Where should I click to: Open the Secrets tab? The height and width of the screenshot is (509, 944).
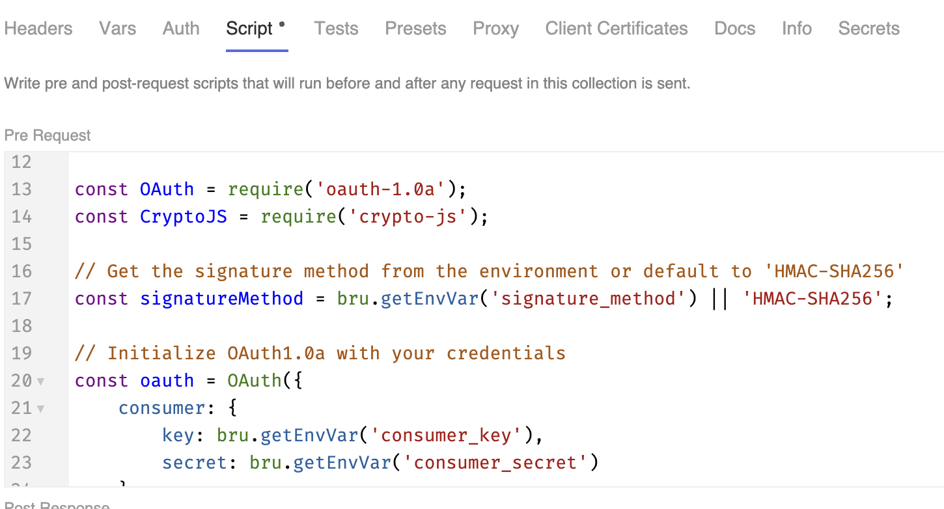pyautogui.click(x=868, y=29)
